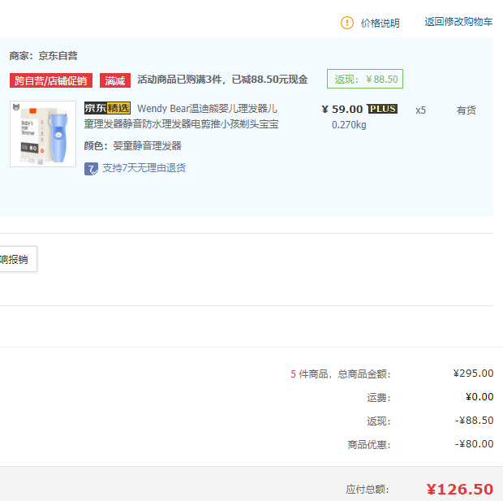Click the 有货 stock status
The image size is (503, 501).
[x=466, y=110]
